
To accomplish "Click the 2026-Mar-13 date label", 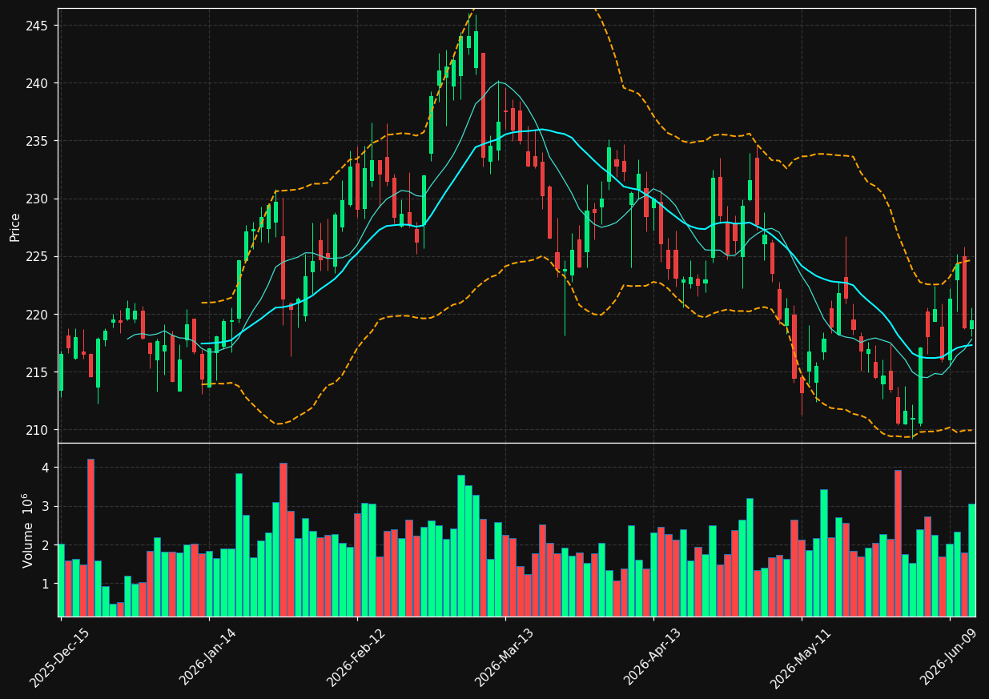I will tap(505, 657).
